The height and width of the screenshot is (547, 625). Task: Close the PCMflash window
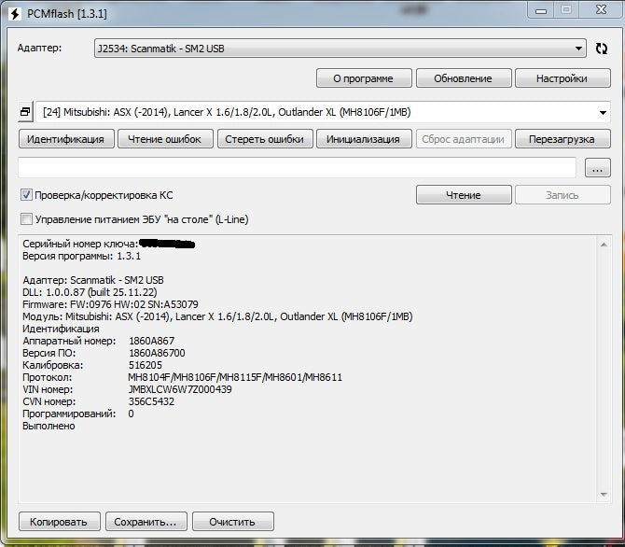(601, 10)
